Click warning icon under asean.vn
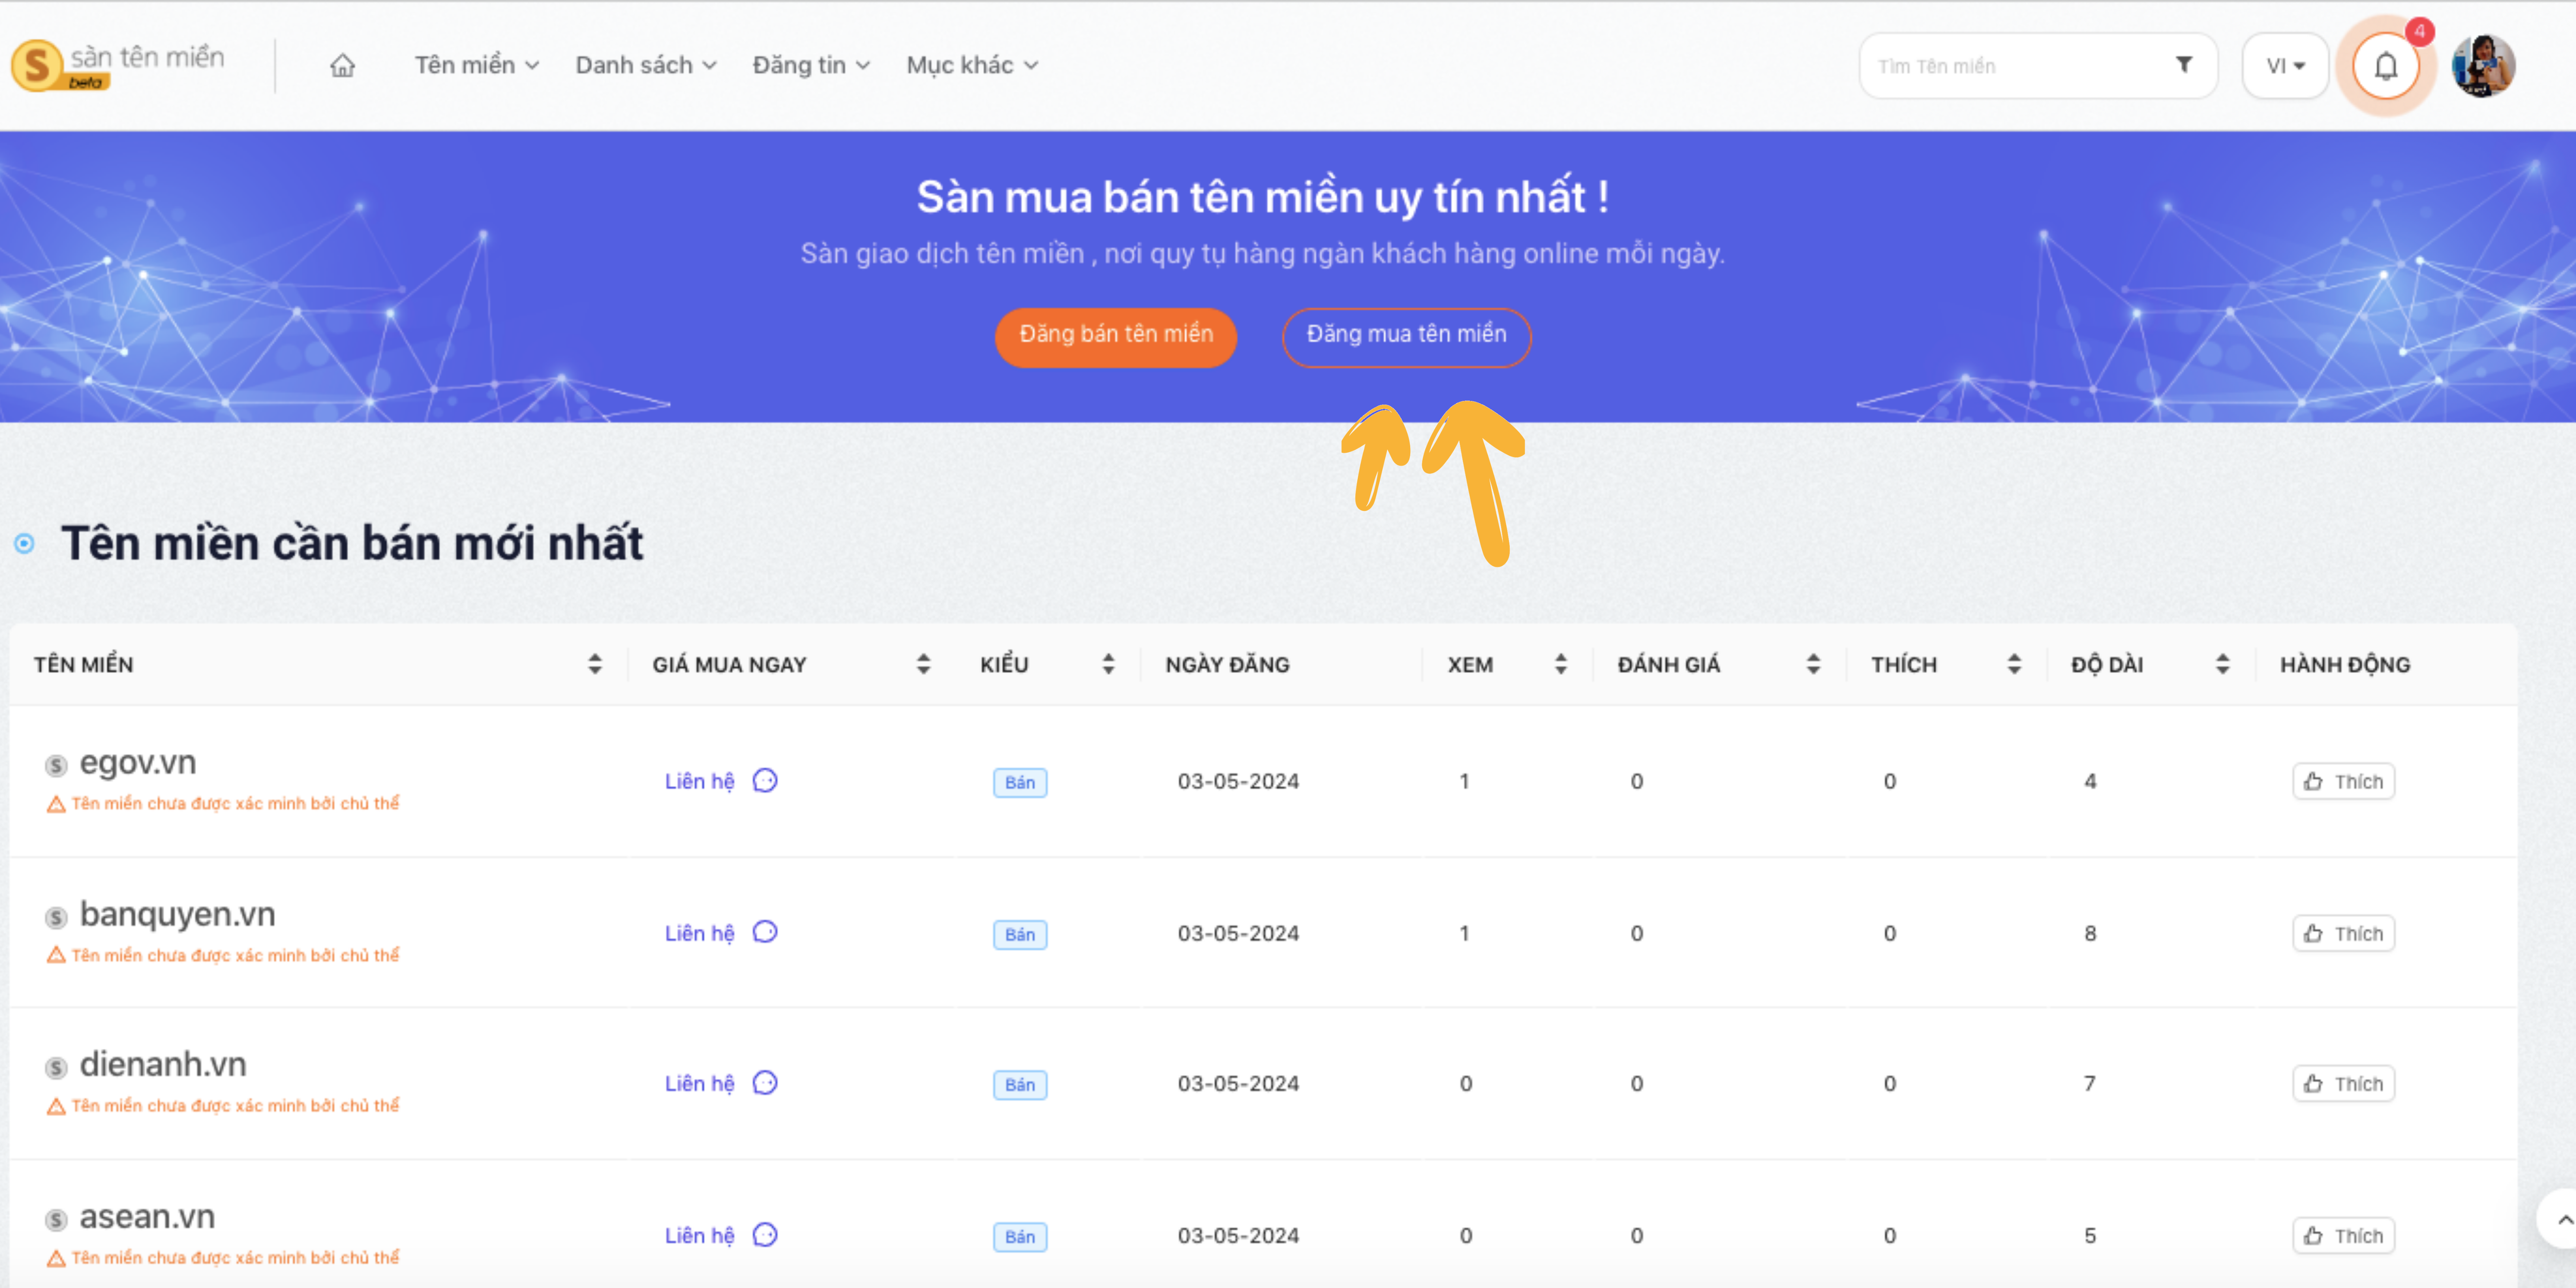 click(x=56, y=1258)
